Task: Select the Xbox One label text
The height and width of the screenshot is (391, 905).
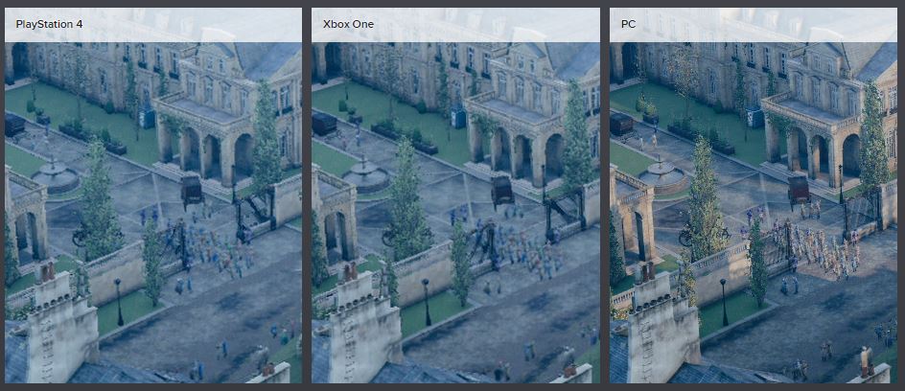Action: click(348, 24)
